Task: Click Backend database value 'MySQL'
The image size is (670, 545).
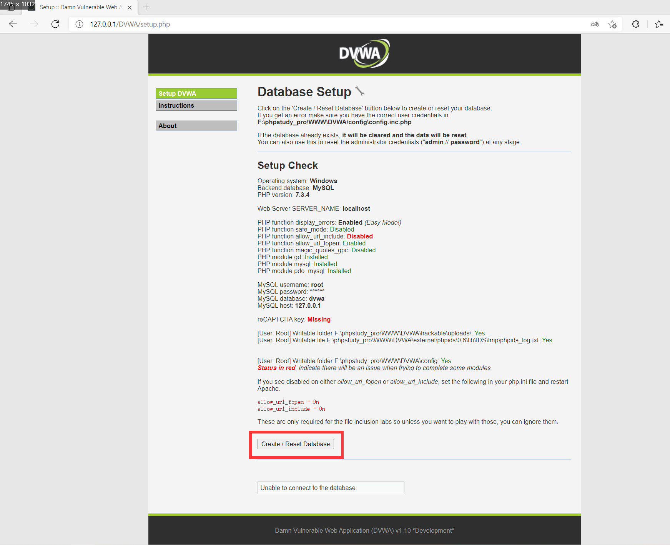Action: [323, 188]
